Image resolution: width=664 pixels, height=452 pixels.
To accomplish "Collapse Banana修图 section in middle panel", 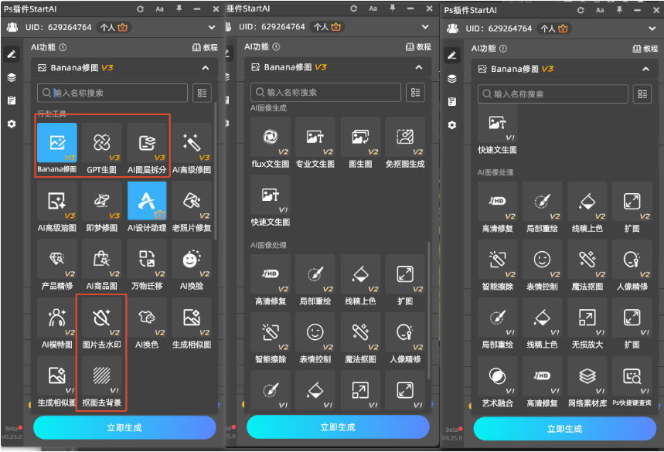I will [419, 67].
